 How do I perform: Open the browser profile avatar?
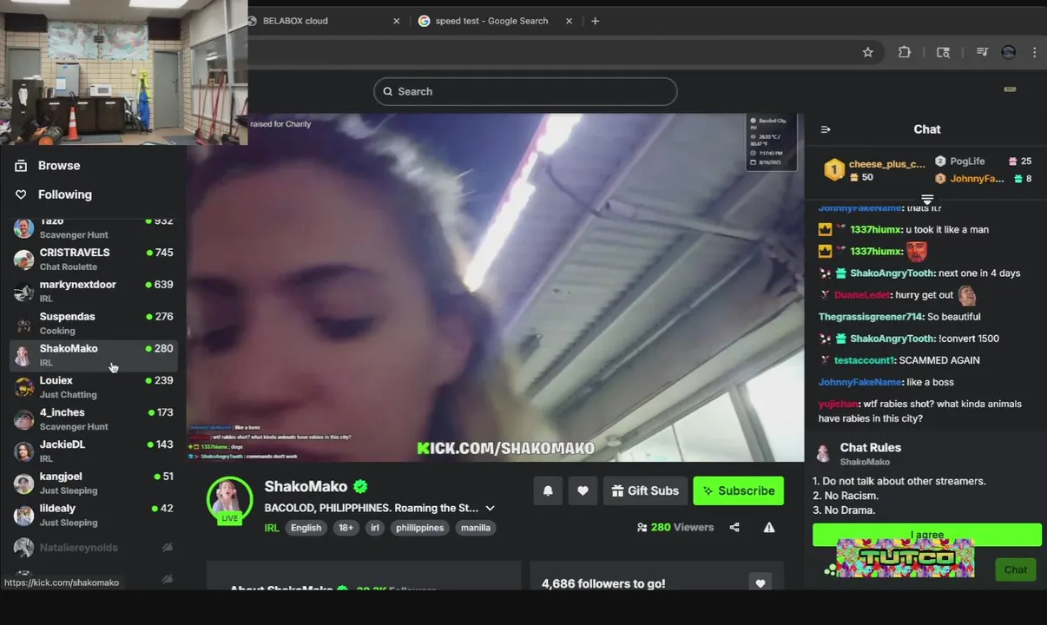(1008, 52)
